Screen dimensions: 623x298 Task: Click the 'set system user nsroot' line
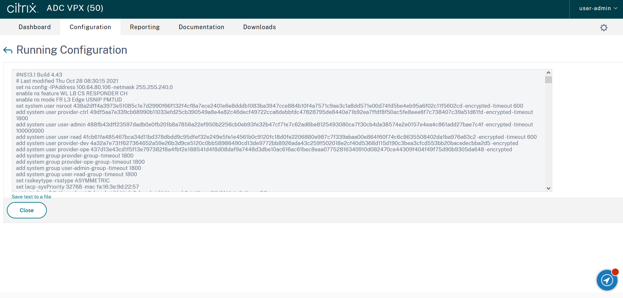269,106
